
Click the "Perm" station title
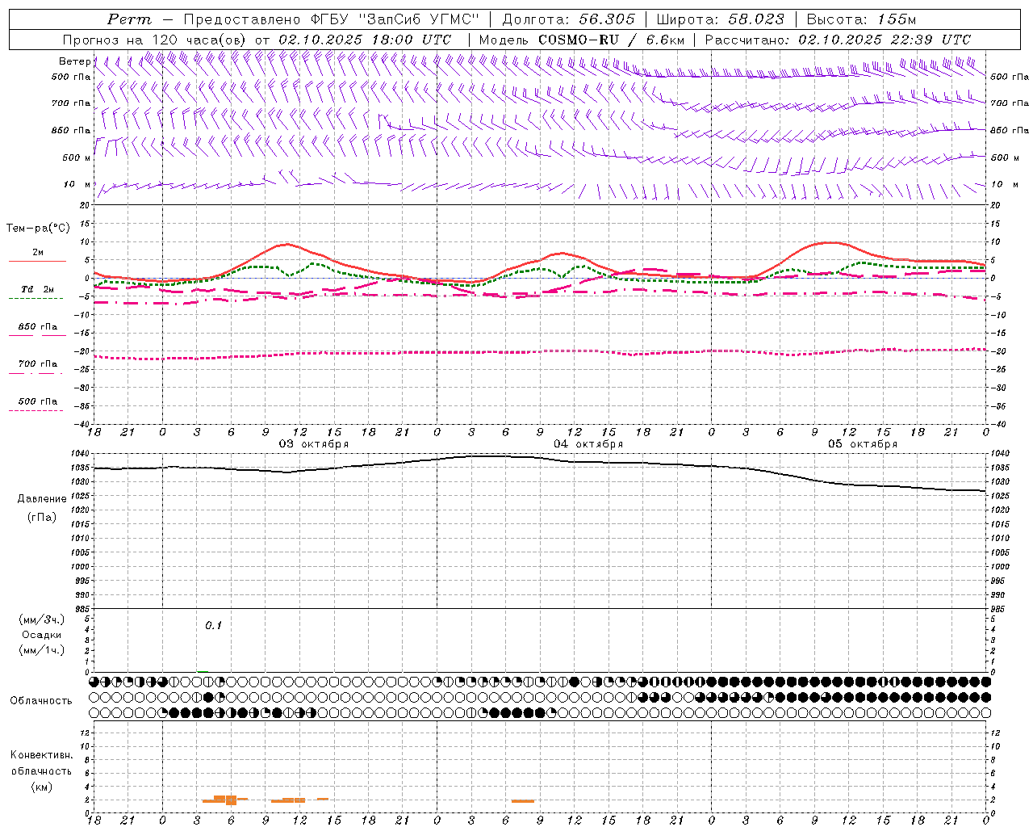pyautogui.click(x=129, y=19)
